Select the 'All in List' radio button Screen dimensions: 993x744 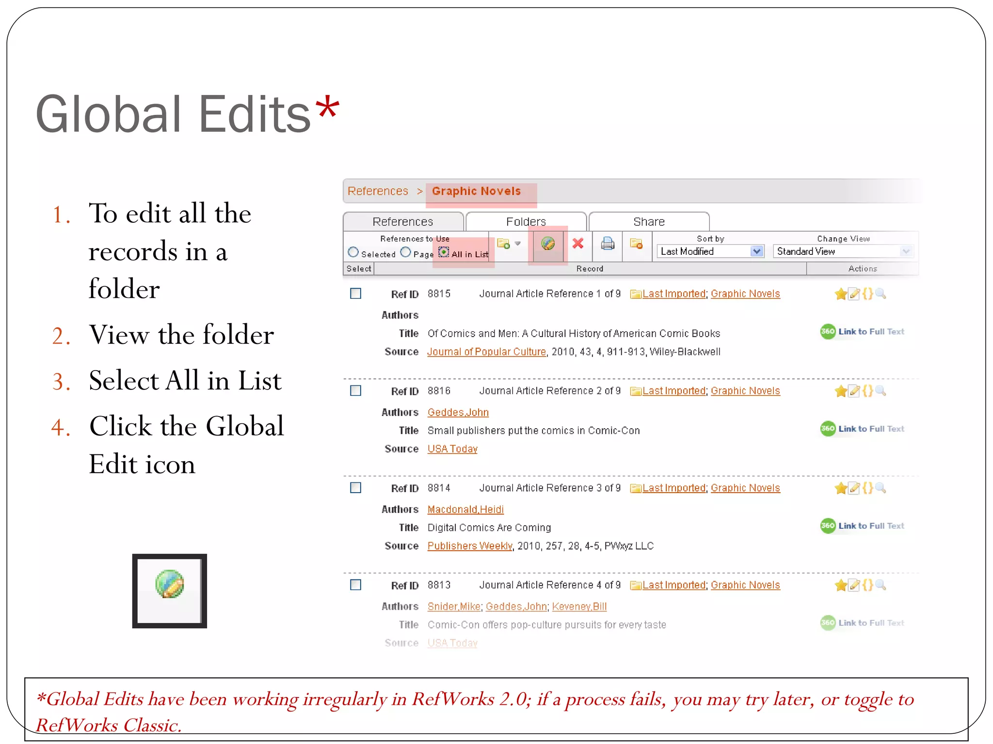coord(444,252)
